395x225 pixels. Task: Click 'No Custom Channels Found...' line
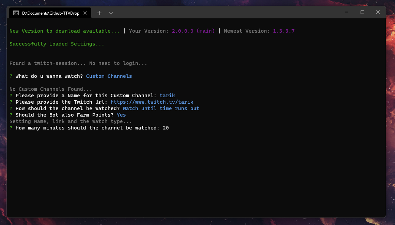click(x=51, y=89)
